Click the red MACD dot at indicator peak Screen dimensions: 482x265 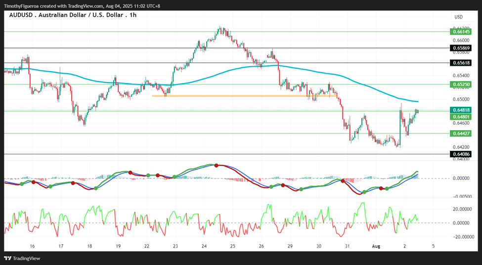coord(216,166)
